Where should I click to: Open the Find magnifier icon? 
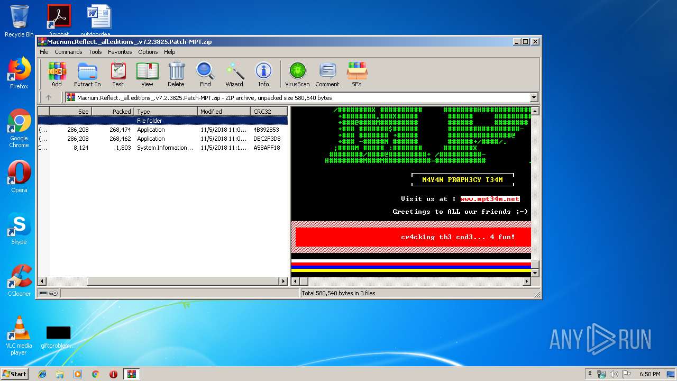coord(205,75)
